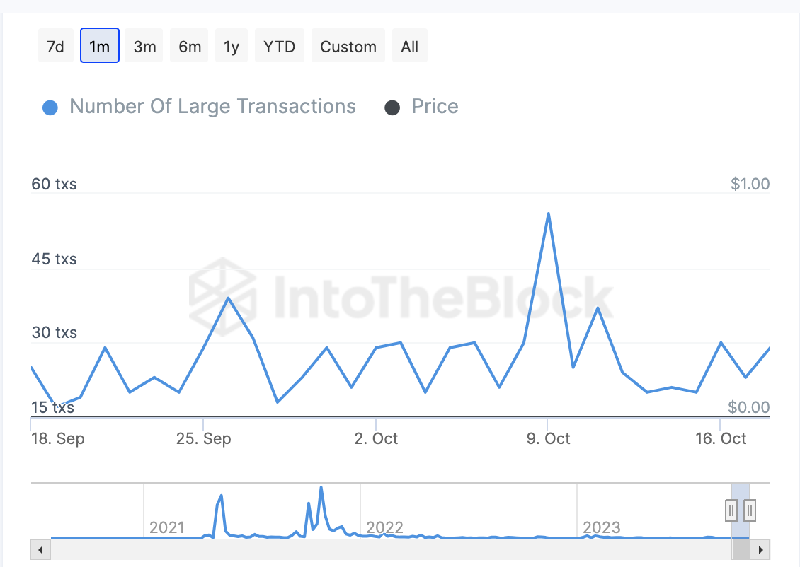Choose the 1y range button
This screenshot has height=567, width=800.
(x=232, y=46)
